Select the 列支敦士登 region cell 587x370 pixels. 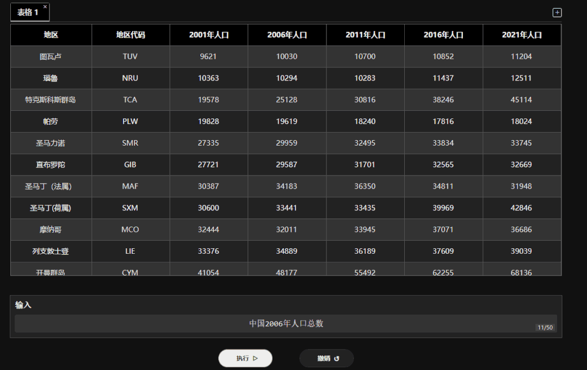51,252
